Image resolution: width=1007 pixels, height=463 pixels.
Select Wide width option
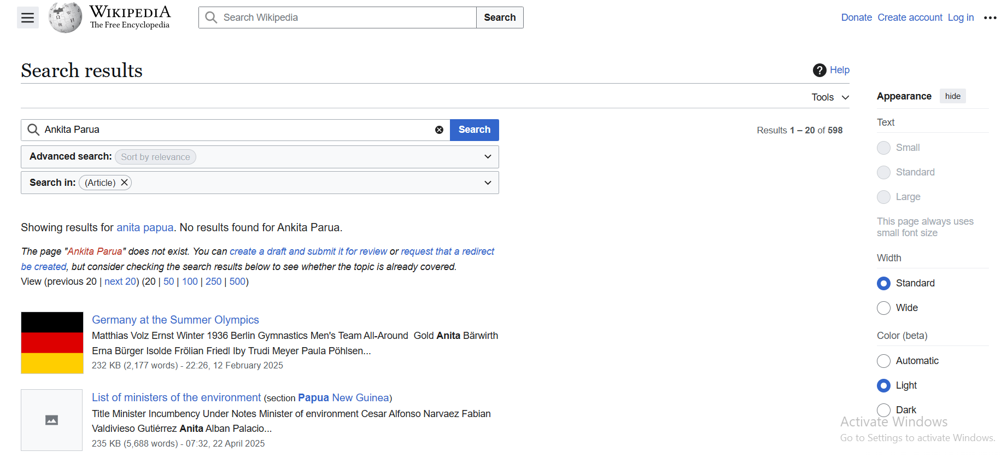click(x=883, y=308)
